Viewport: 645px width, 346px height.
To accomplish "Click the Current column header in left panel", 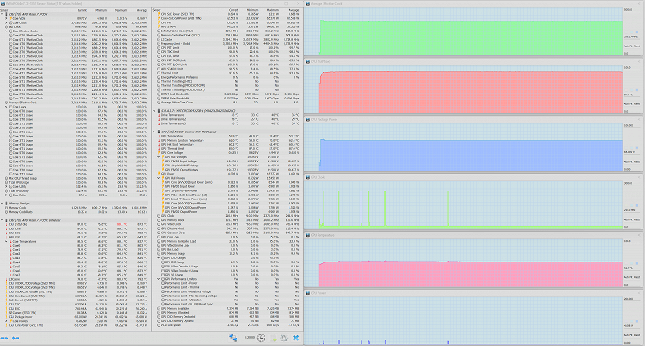I will click(82, 10).
